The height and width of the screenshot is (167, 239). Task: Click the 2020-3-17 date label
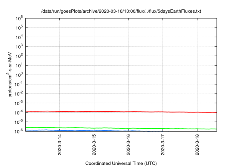(x=163, y=145)
